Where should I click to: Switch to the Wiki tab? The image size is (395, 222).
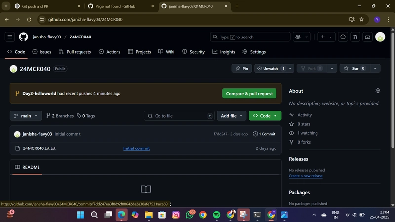click(x=166, y=52)
